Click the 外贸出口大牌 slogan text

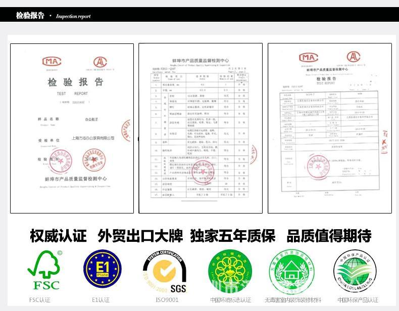tap(140, 236)
